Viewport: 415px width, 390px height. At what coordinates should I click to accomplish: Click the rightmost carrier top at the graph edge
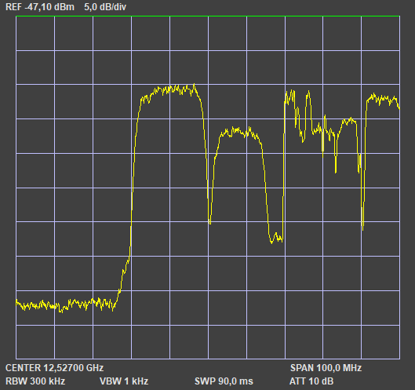pos(383,100)
